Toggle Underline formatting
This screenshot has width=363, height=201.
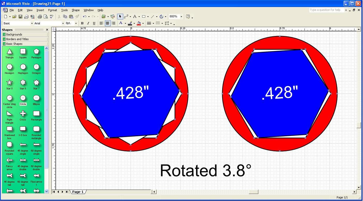(94, 23)
